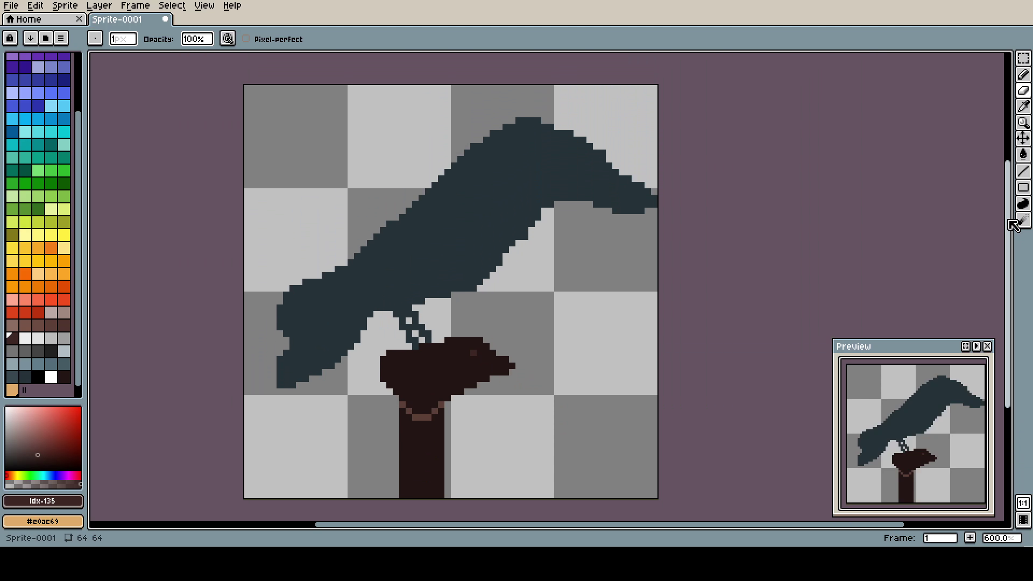Select the Line tool
Viewport: 1033px width, 581px height.
pyautogui.click(x=1023, y=171)
